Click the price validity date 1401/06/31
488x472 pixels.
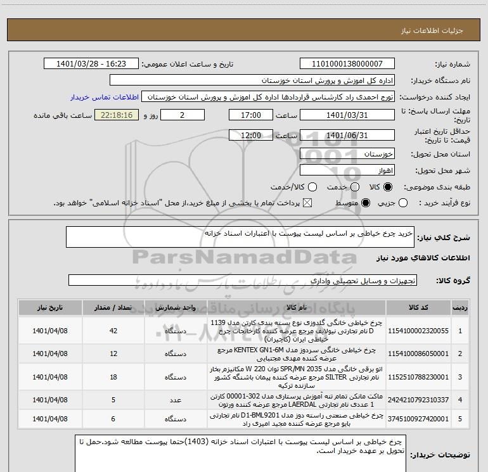point(347,135)
